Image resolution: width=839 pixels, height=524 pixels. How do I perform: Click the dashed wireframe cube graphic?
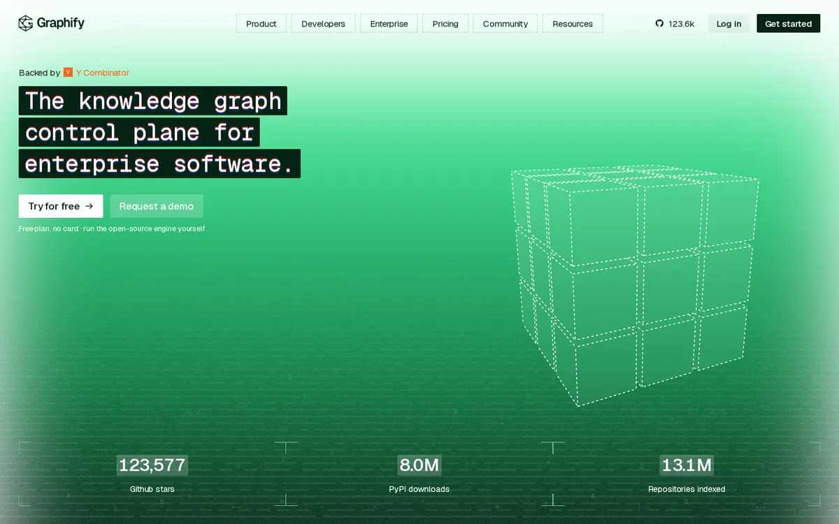pyautogui.click(x=635, y=285)
